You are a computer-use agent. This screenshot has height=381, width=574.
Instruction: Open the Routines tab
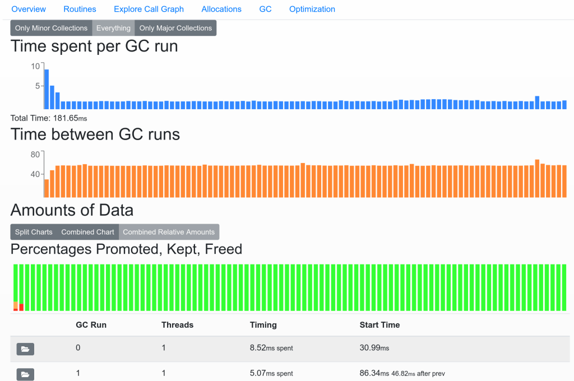[80, 9]
